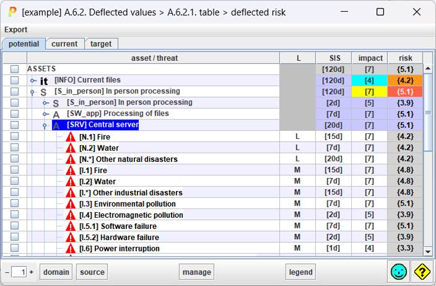
Task: Click the warning icon for Environmental pollution
Action: (71, 203)
